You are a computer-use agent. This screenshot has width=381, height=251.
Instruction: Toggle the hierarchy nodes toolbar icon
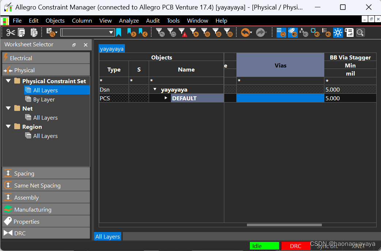click(304, 32)
